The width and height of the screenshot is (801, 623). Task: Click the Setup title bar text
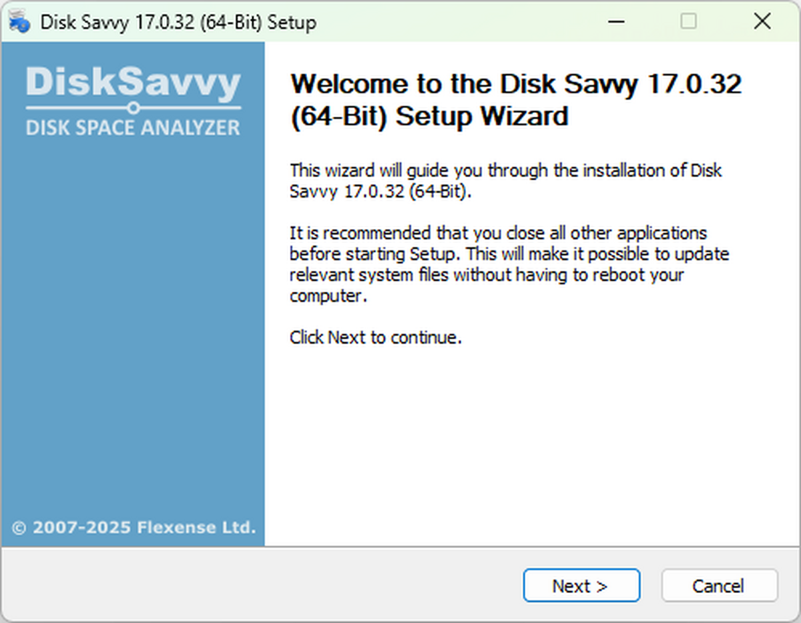point(177,22)
